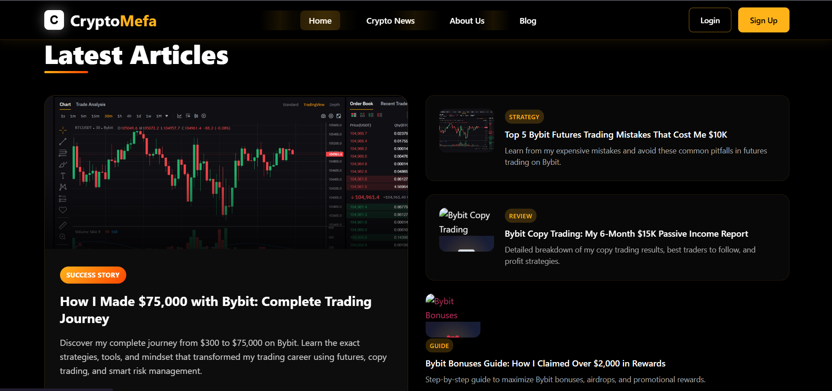Click the 'Learn from my expensive mistakes' text
The image size is (832, 391).
636,156
